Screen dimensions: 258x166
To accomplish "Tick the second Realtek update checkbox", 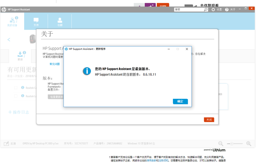I will click(16, 96).
